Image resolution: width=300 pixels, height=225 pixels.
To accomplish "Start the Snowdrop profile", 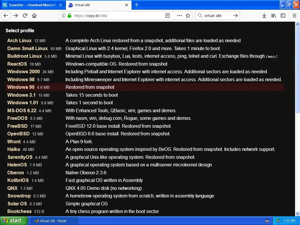I will click(19, 196).
